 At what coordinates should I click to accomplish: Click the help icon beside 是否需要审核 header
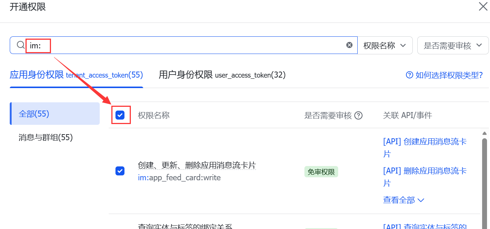coord(358,115)
